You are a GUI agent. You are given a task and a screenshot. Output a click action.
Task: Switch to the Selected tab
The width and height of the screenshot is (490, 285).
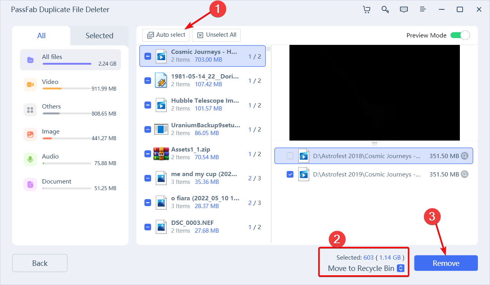click(99, 36)
